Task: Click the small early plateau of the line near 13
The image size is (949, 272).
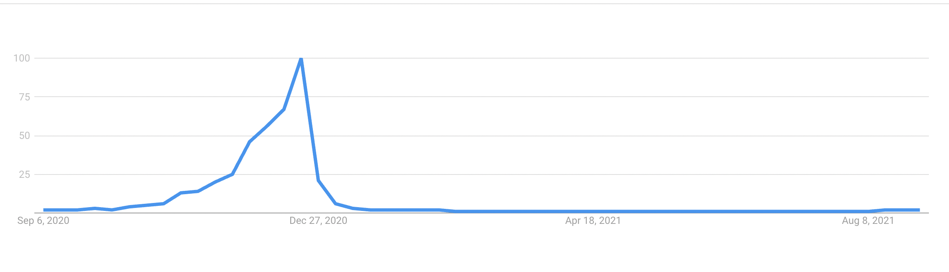Action: pos(189,192)
